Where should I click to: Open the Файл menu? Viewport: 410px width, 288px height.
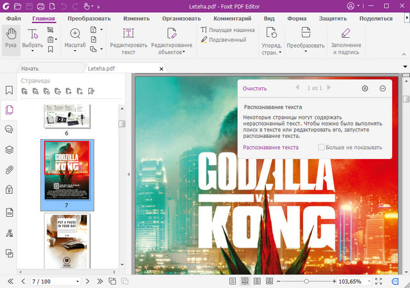coord(13,19)
